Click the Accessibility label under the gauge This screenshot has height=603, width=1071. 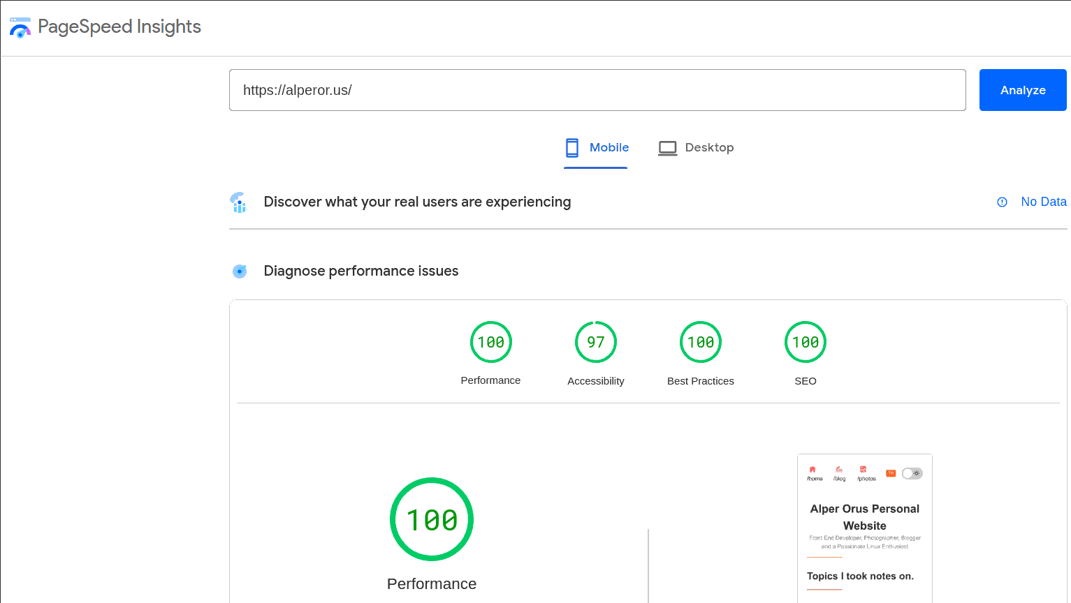(x=596, y=381)
